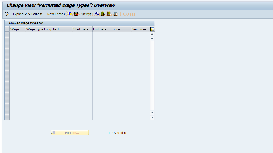Click the Select All icon

(103, 14)
